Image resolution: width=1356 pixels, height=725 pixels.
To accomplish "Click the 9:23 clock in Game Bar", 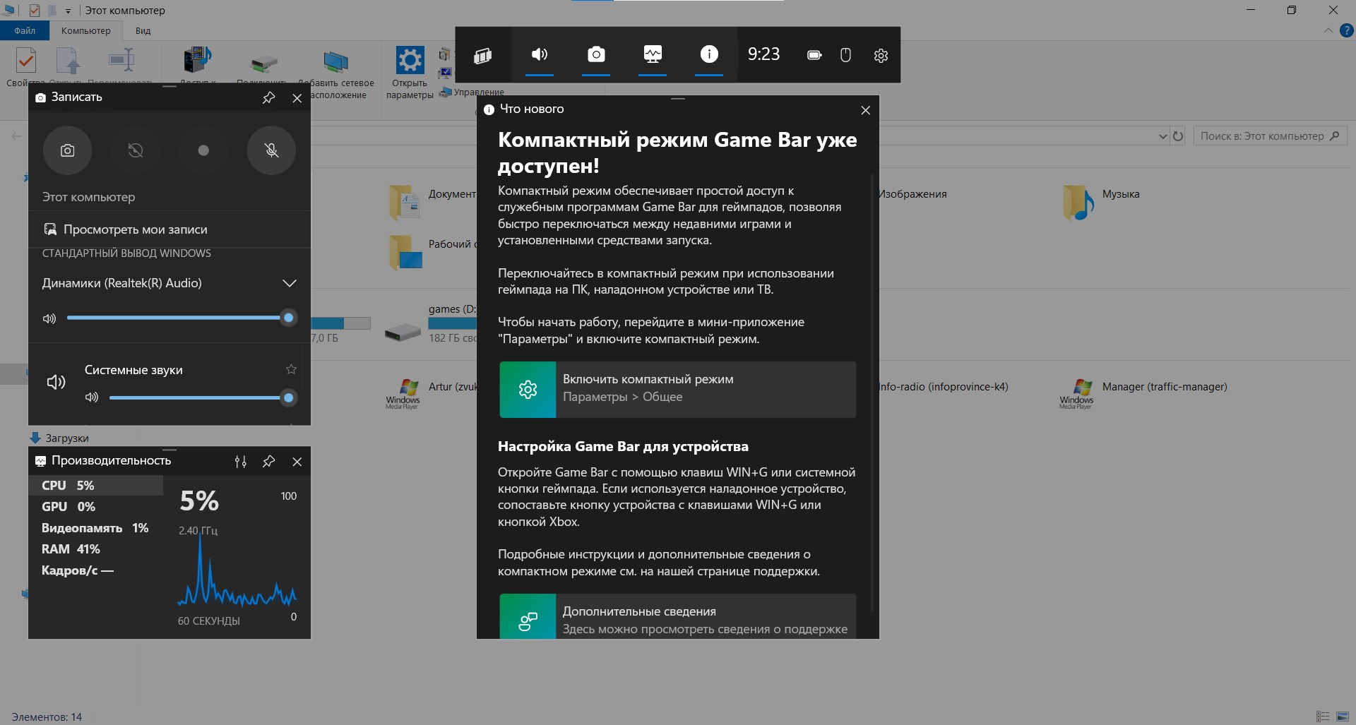I will click(x=763, y=54).
